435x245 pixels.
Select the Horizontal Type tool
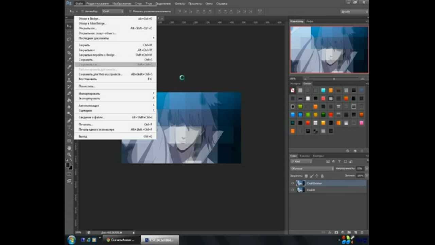click(69, 127)
